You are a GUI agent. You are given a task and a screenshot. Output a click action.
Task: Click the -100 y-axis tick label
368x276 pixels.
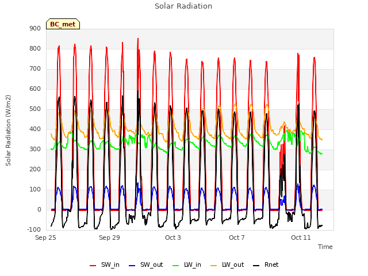[34, 230]
